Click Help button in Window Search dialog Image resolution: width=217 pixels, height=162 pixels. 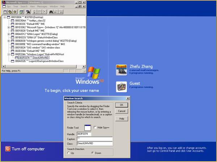[122, 118]
